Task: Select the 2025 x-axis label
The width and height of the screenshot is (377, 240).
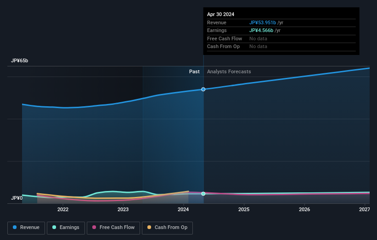Action: pos(244,209)
